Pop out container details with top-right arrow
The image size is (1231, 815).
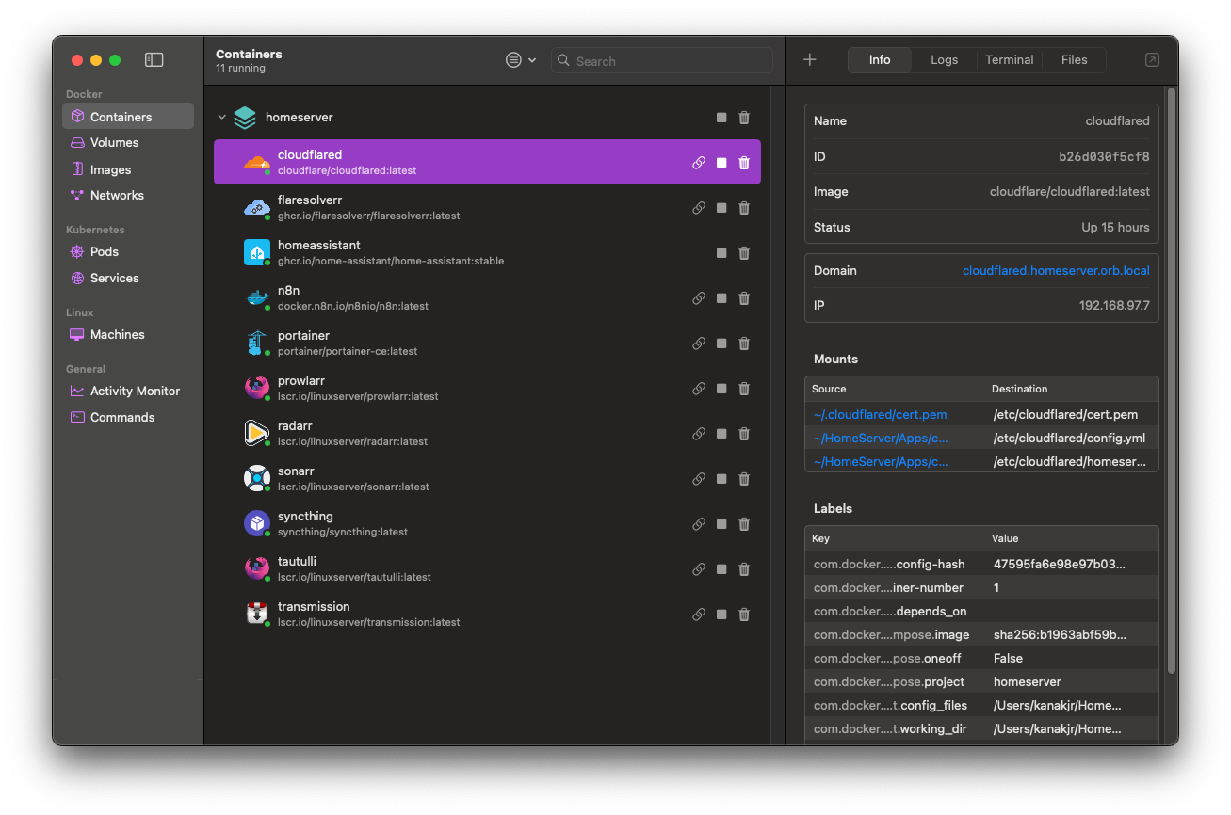[x=1151, y=59]
